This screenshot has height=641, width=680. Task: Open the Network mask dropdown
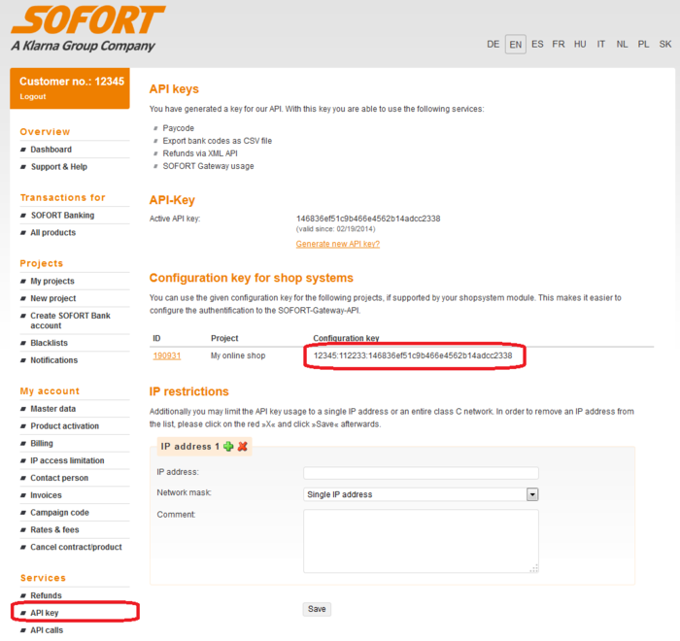point(421,494)
